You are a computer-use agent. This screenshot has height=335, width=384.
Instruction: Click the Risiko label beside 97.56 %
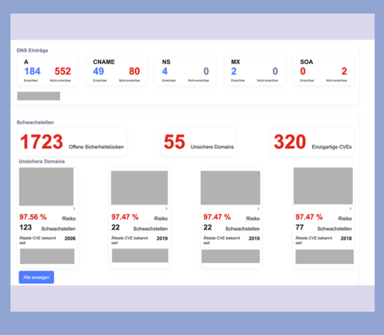[x=69, y=219]
